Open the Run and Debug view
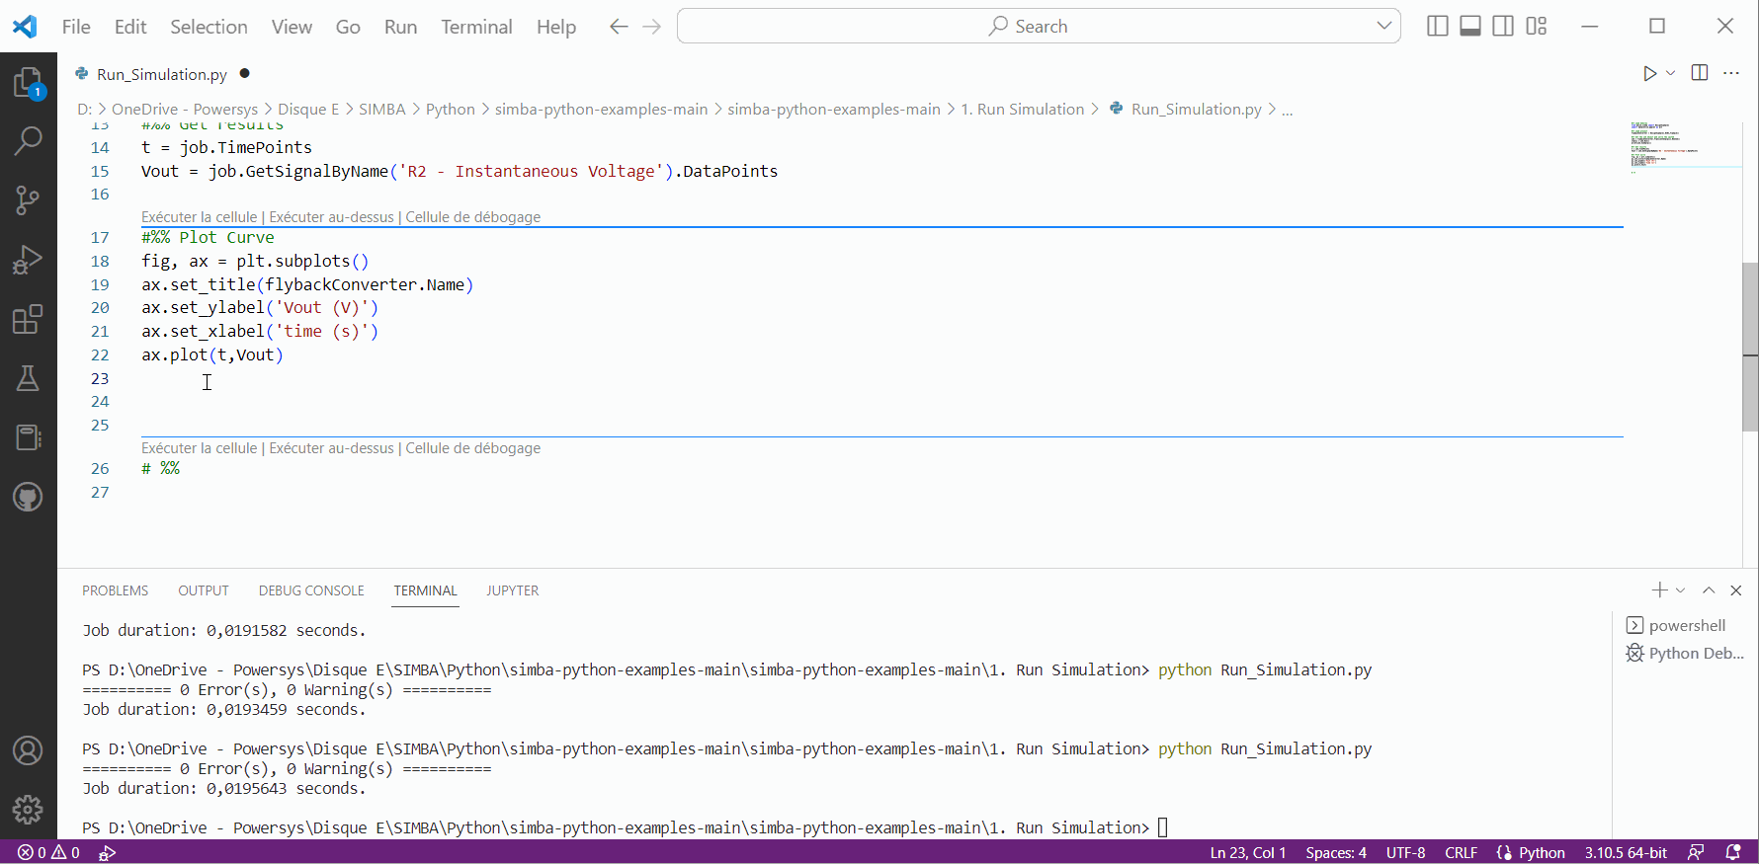The width and height of the screenshot is (1759, 864). 28,260
